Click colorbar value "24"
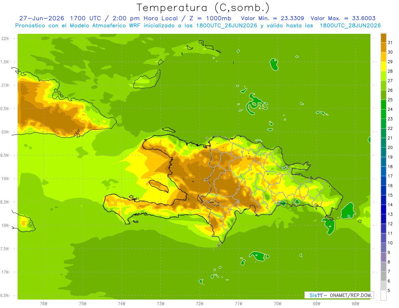This screenshot has width=399, height=308. (390, 109)
